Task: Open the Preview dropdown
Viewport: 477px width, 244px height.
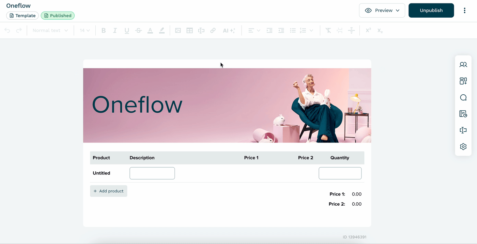Action: (382, 11)
